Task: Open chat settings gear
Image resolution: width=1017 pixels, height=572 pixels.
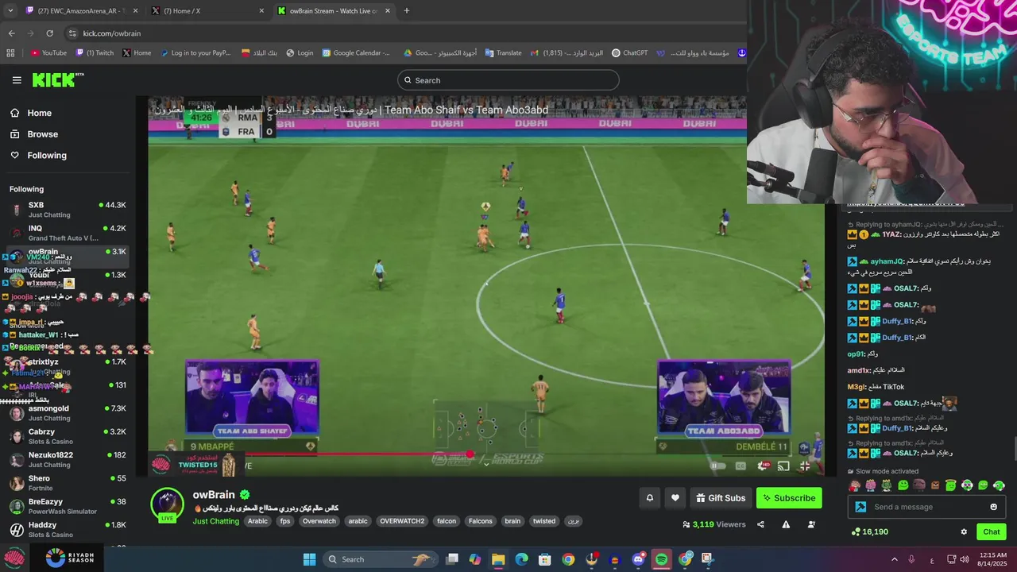Action: tap(964, 531)
